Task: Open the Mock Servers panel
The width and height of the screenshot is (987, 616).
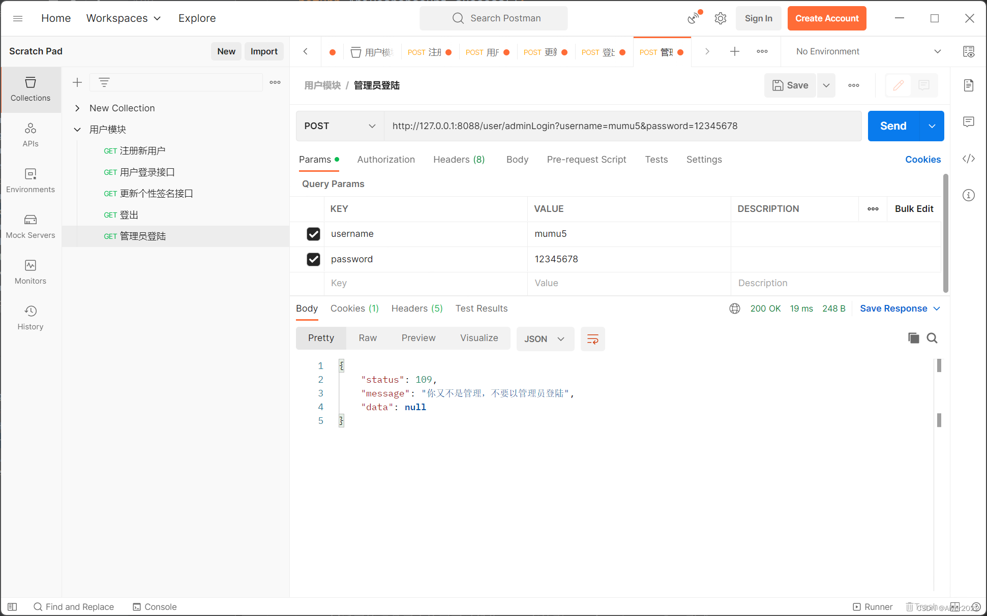Action: (x=31, y=226)
